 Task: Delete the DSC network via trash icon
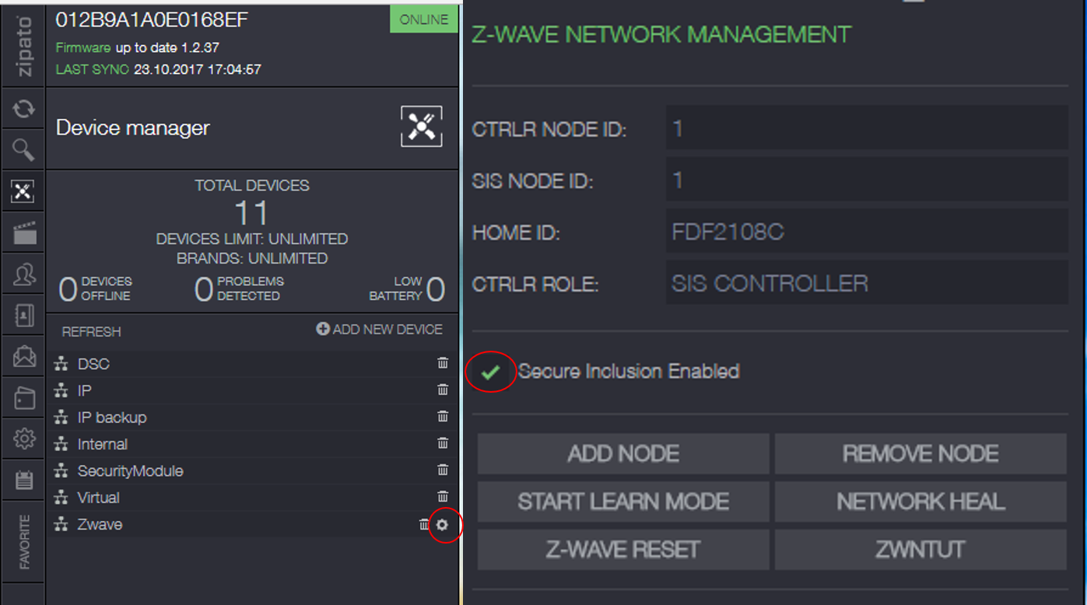[443, 363]
